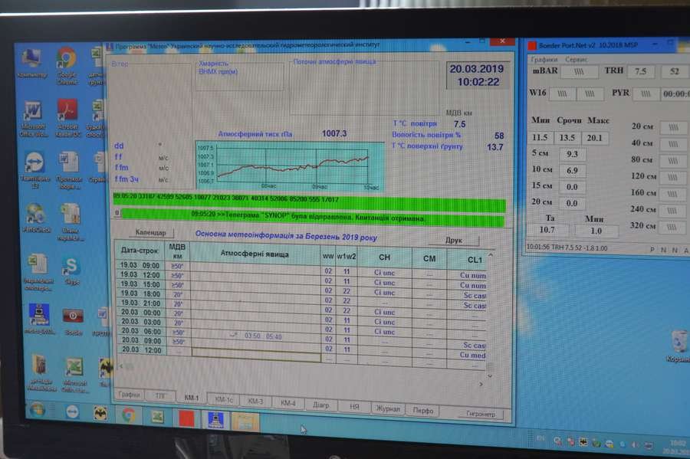Screen dimensions: 690x459
Task: Click the 5 см soil temperature field
Action: (x=570, y=154)
